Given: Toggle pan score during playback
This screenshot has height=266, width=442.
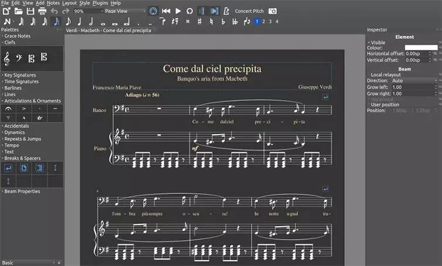Looking at the screenshot, I should pyautogui.click(x=214, y=11).
